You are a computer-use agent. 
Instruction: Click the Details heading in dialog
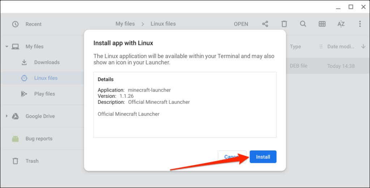(106, 79)
